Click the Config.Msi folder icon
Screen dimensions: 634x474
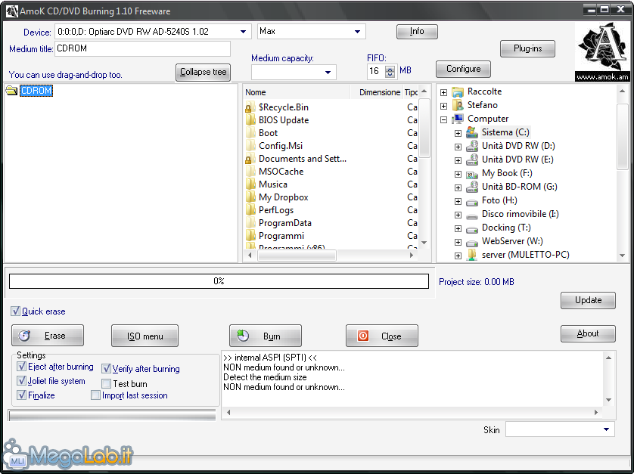[250, 146]
